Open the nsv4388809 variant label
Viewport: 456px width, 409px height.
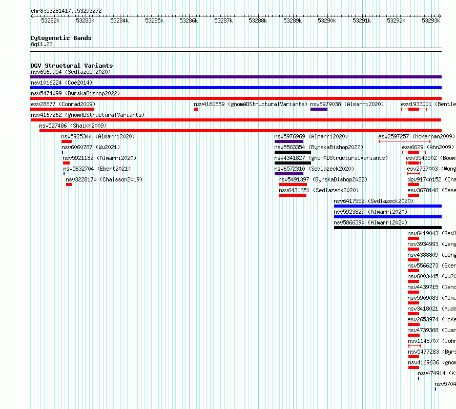[431, 255]
